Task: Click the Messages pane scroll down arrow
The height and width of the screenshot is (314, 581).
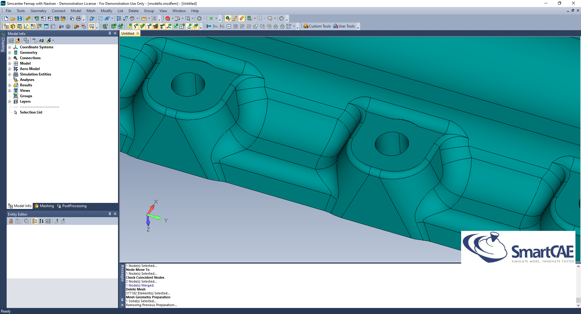Action: click(x=578, y=305)
